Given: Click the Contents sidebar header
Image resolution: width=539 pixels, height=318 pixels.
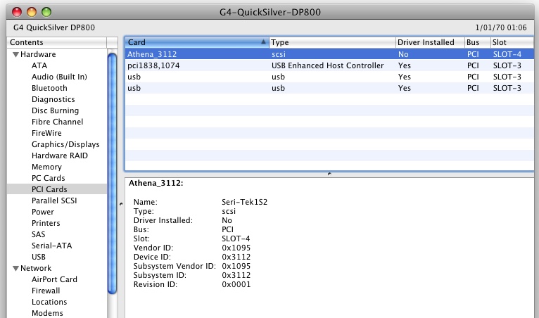Looking at the screenshot, I should [x=57, y=42].
